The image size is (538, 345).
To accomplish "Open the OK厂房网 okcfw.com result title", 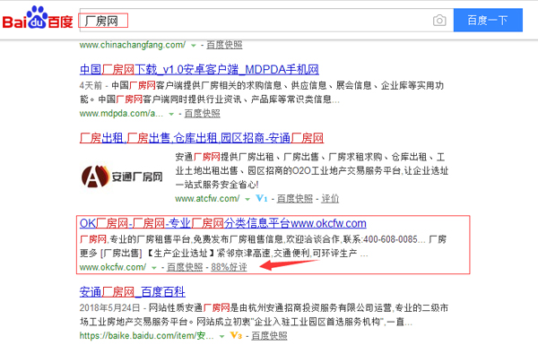I will (x=223, y=223).
